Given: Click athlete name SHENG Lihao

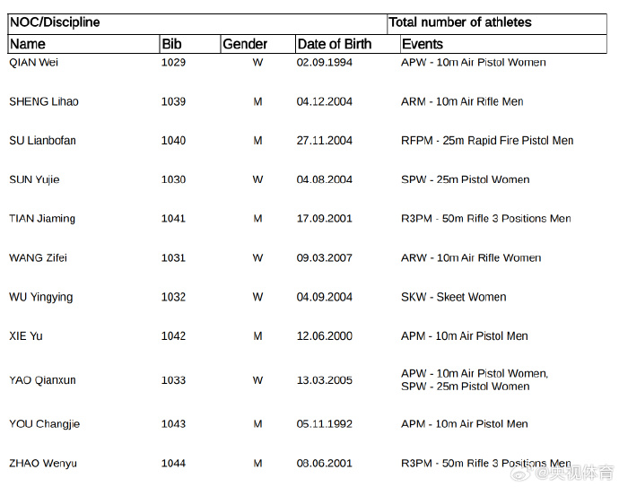Looking at the screenshot, I should [x=43, y=101].
